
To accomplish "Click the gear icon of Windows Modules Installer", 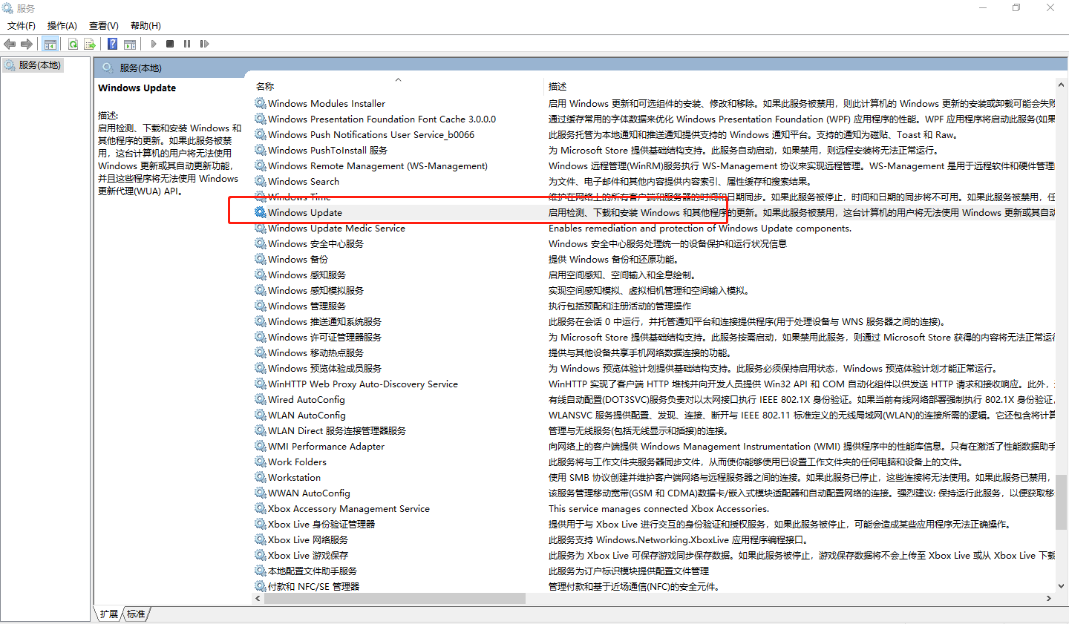I will 261,103.
